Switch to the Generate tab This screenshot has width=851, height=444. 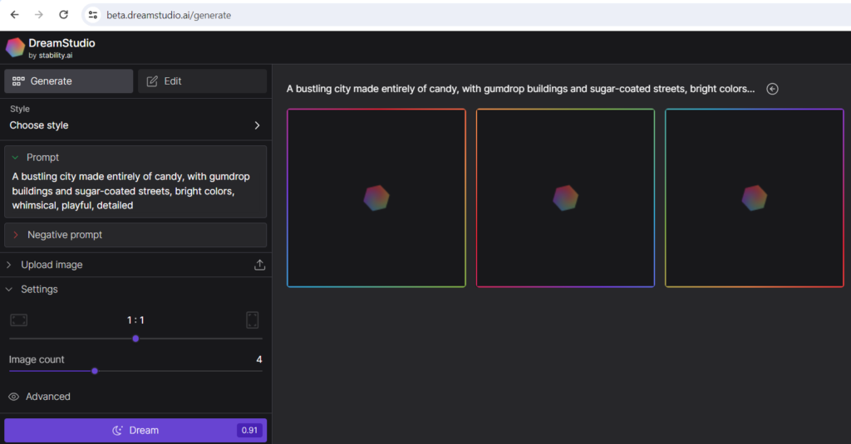(x=68, y=81)
